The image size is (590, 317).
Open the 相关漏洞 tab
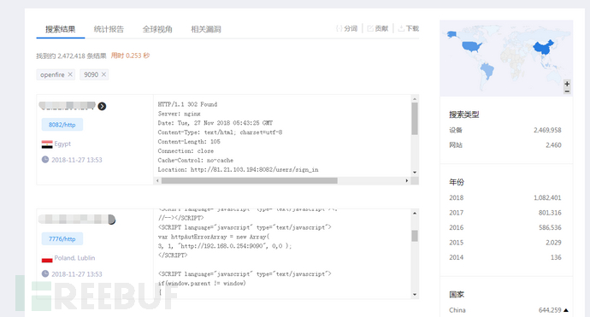point(206,29)
